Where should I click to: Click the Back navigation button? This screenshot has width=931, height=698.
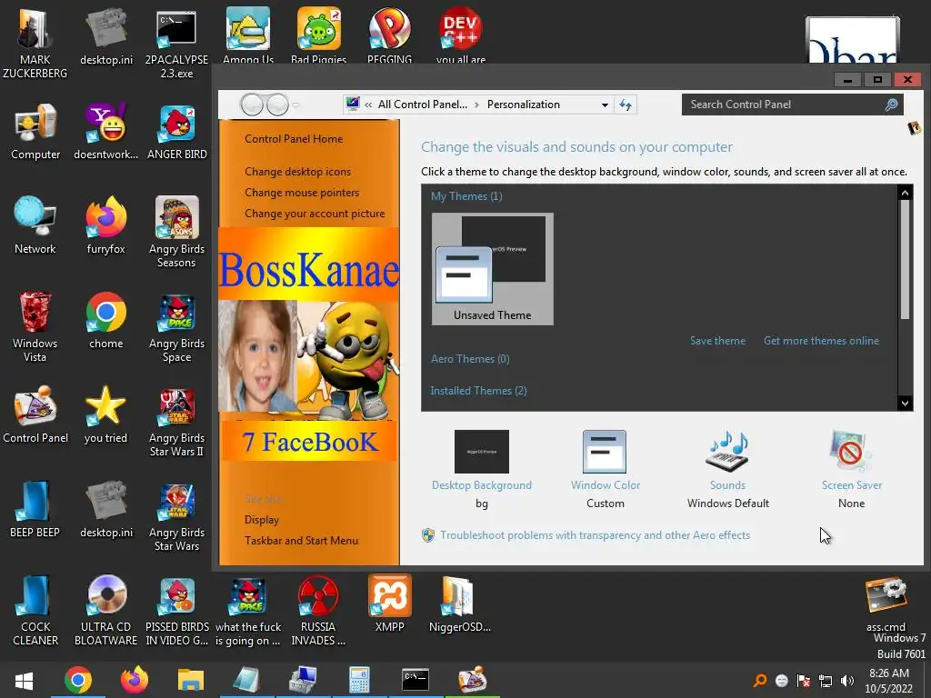pos(252,105)
